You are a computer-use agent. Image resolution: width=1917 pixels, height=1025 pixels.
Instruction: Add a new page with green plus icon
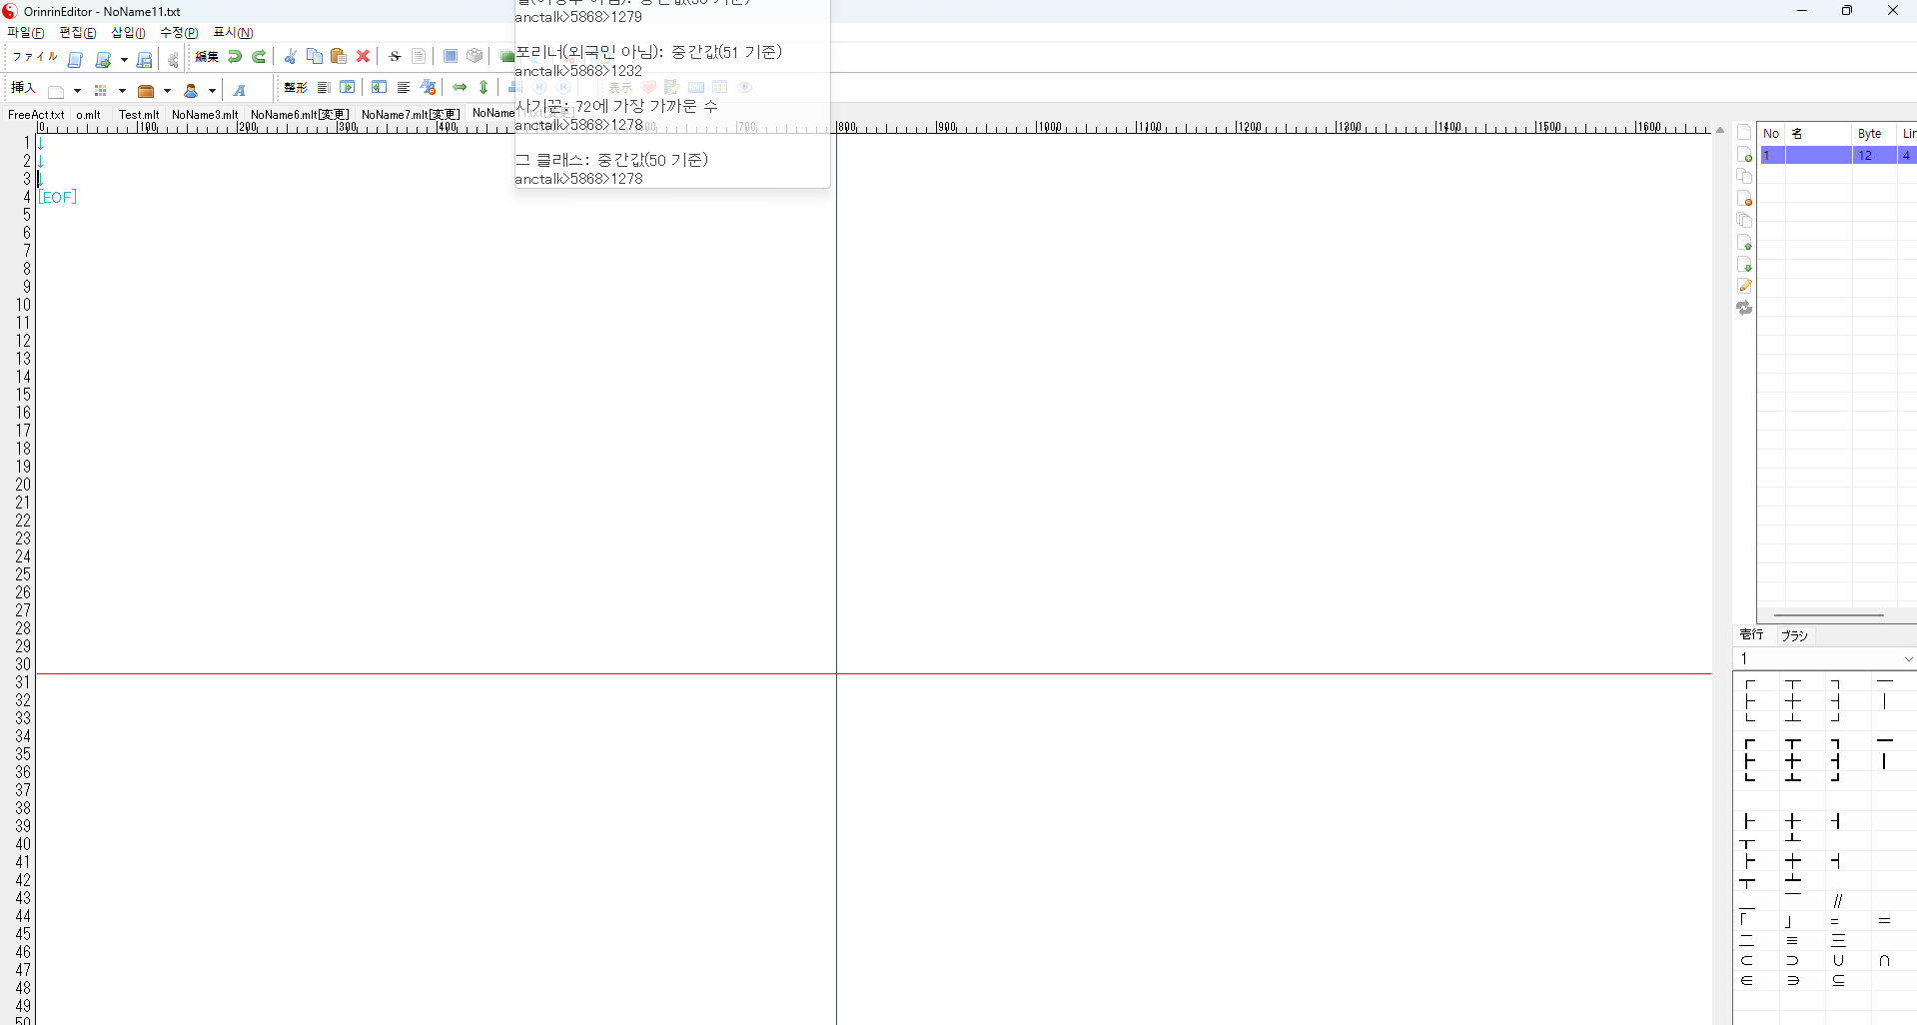pos(1744,155)
